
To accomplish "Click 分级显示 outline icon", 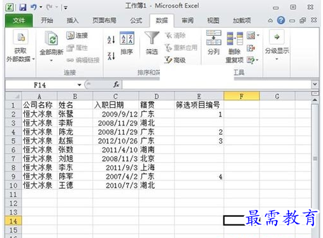I will [276, 37].
